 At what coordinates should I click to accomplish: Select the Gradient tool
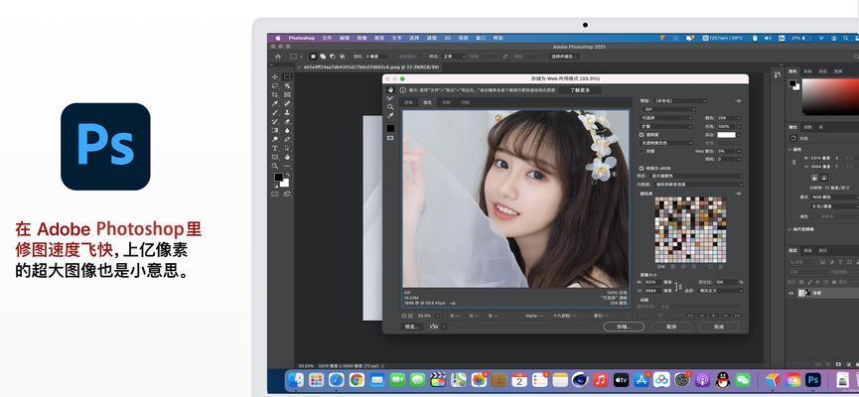[275, 130]
